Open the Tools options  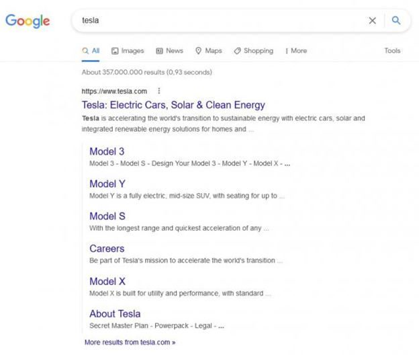click(x=392, y=50)
